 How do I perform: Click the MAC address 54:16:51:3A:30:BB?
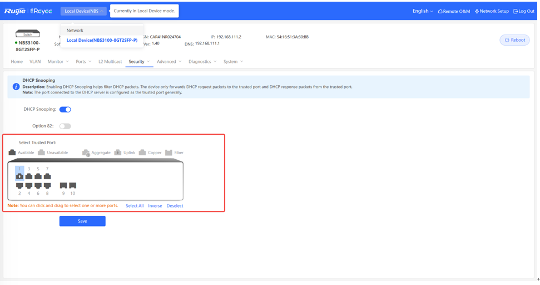click(x=293, y=37)
